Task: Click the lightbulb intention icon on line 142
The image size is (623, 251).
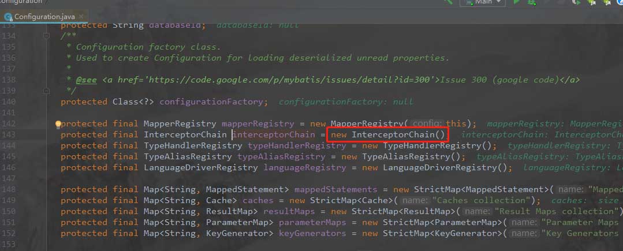Action: click(58, 124)
